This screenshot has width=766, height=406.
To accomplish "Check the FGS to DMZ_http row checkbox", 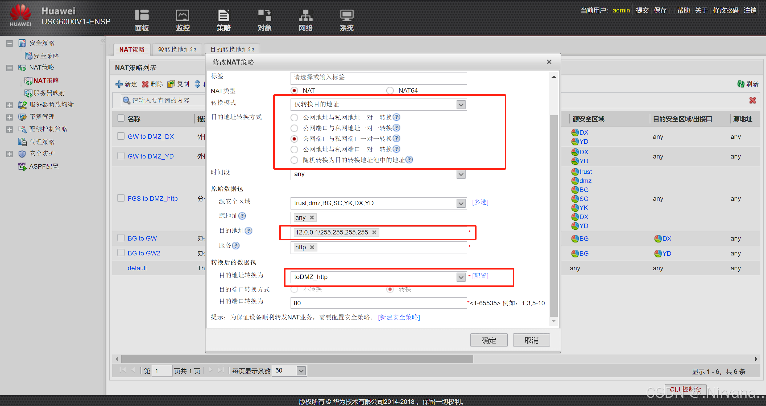I will (x=121, y=198).
